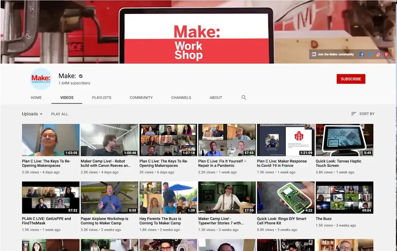The image size is (397, 251).
Task: Click title Maker Camp Live! - Typewriter Stories
Action: click(221, 221)
